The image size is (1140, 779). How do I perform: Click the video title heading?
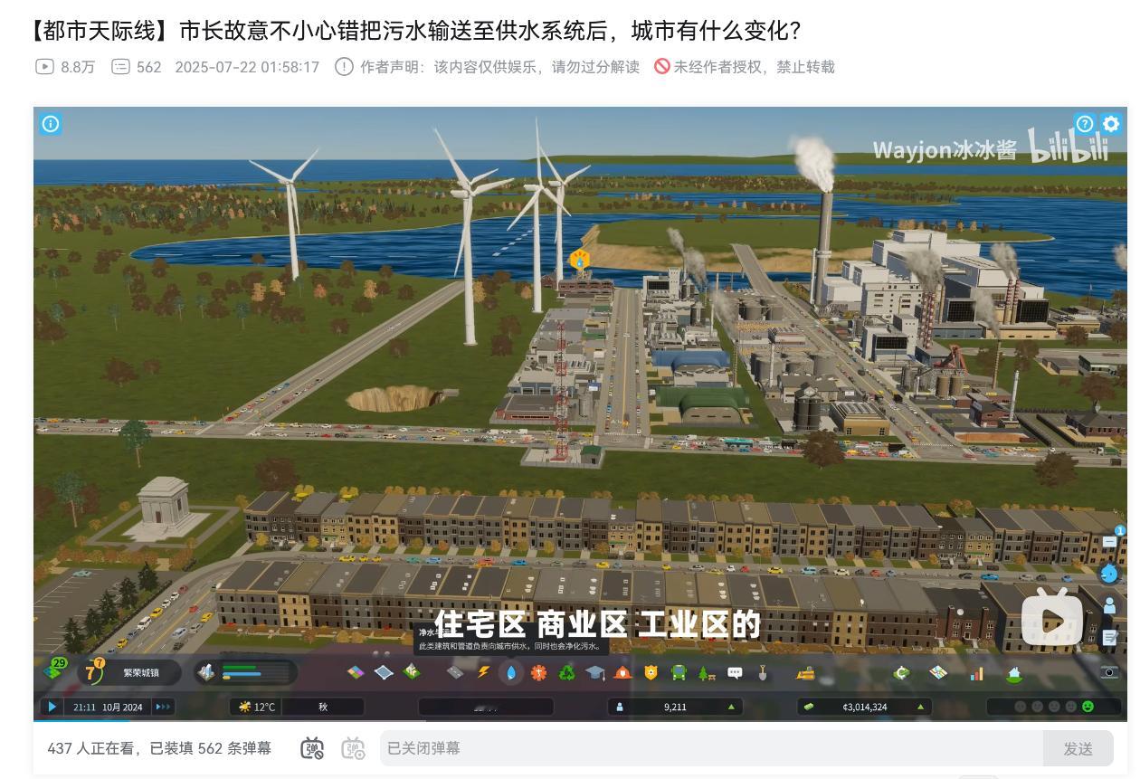coord(415,31)
